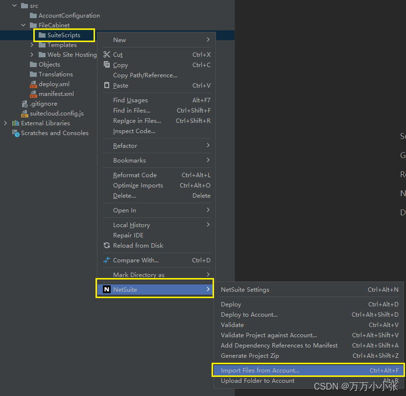
Task: Choose Upload Folder to Account
Action: tap(308, 380)
